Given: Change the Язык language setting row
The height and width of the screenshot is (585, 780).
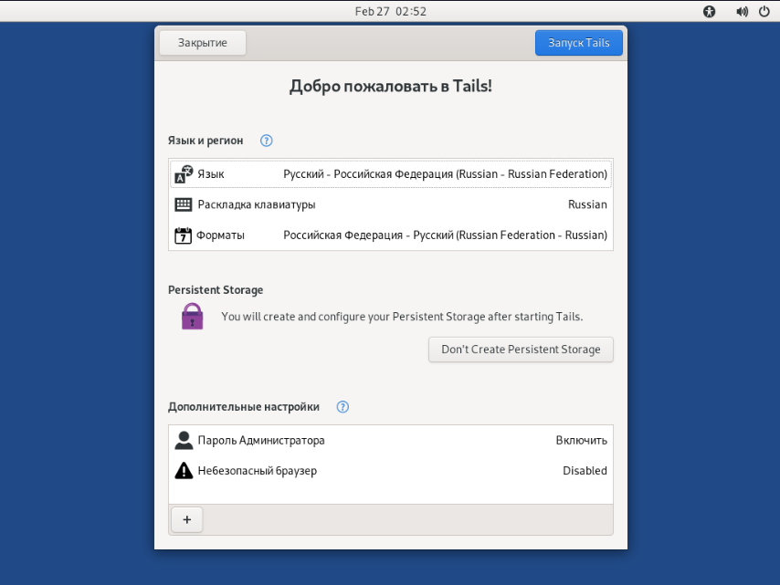Looking at the screenshot, I should click(391, 174).
